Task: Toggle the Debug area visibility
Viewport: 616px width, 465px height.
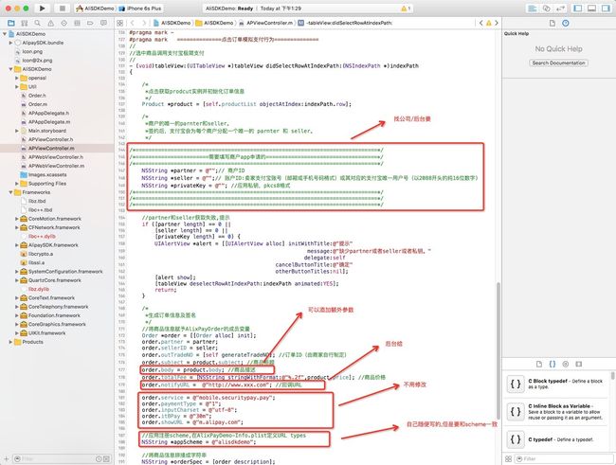Action: click(591, 9)
